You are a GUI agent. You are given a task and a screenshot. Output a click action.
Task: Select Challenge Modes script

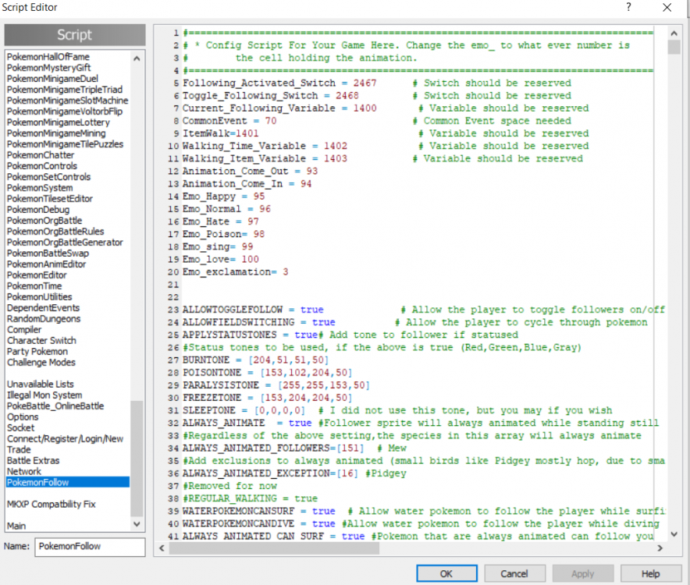pyautogui.click(x=41, y=363)
